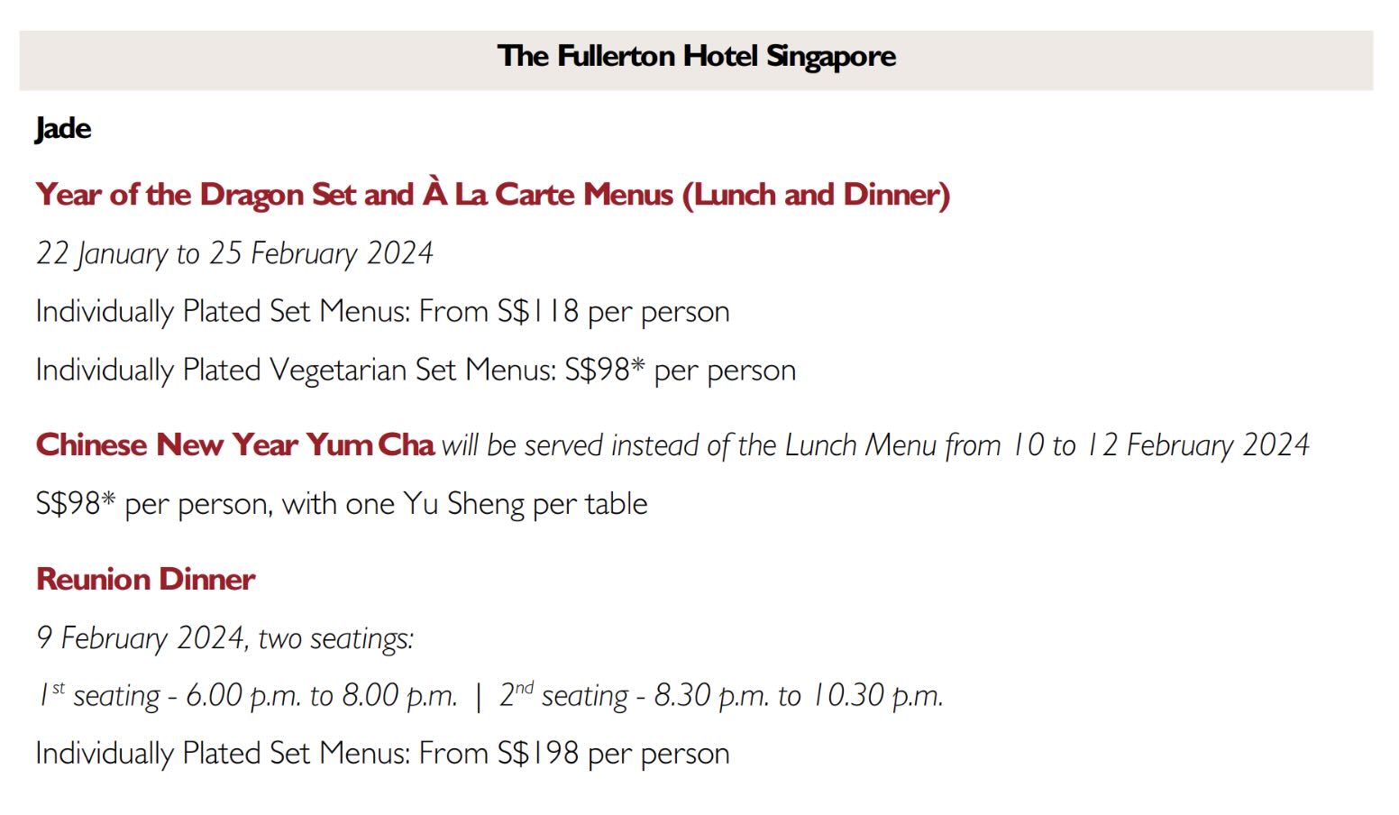
Task: Click the vertical bar separator between seatings
Action: [x=479, y=696]
